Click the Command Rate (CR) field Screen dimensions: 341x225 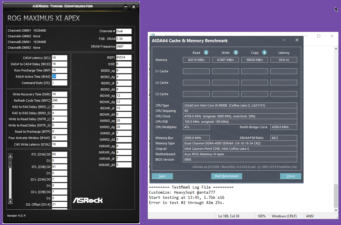coord(59,83)
